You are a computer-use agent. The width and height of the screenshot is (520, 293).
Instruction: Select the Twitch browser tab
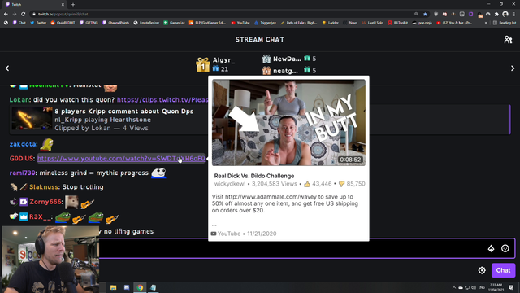[35, 5]
